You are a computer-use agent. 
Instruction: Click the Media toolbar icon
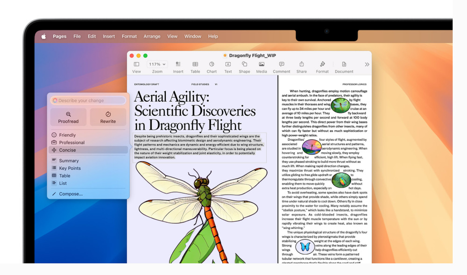coord(262,64)
